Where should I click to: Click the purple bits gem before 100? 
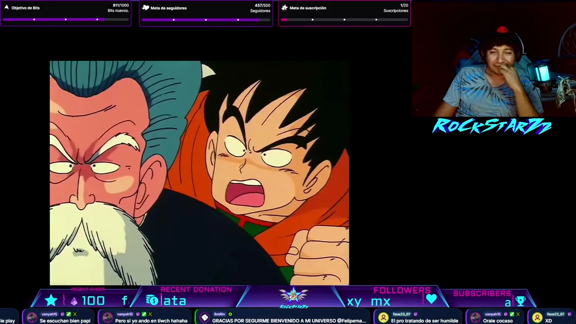coord(74,301)
